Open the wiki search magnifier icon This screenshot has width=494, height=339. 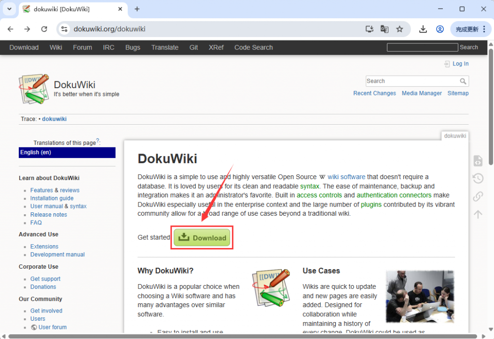click(464, 81)
